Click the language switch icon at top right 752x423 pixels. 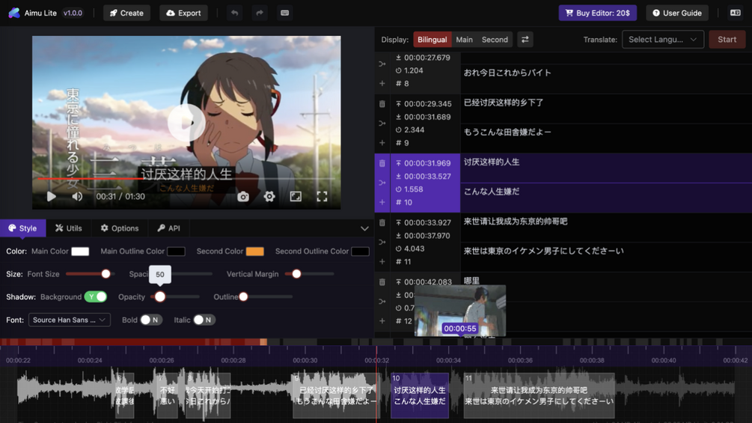[736, 13]
